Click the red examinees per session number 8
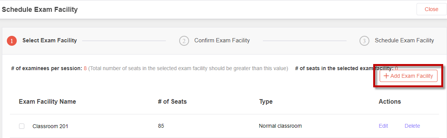This screenshot has height=138, width=447. point(85,69)
